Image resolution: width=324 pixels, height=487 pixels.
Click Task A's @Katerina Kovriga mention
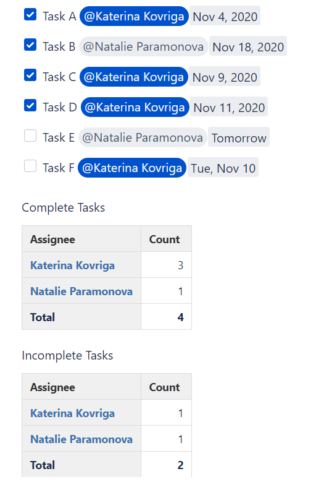tap(134, 16)
